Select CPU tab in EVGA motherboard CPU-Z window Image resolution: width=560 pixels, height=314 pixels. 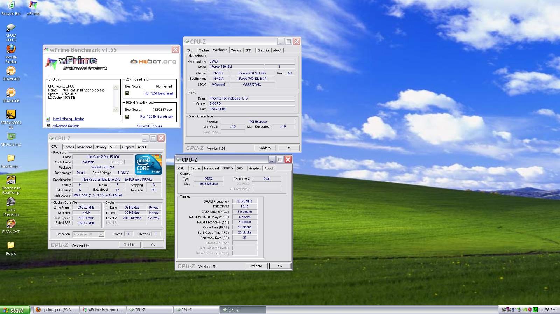tap(190, 50)
